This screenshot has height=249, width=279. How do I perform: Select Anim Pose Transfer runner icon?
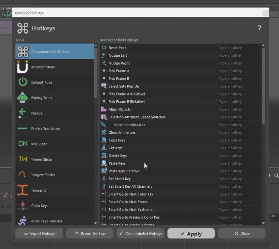coord(23,221)
